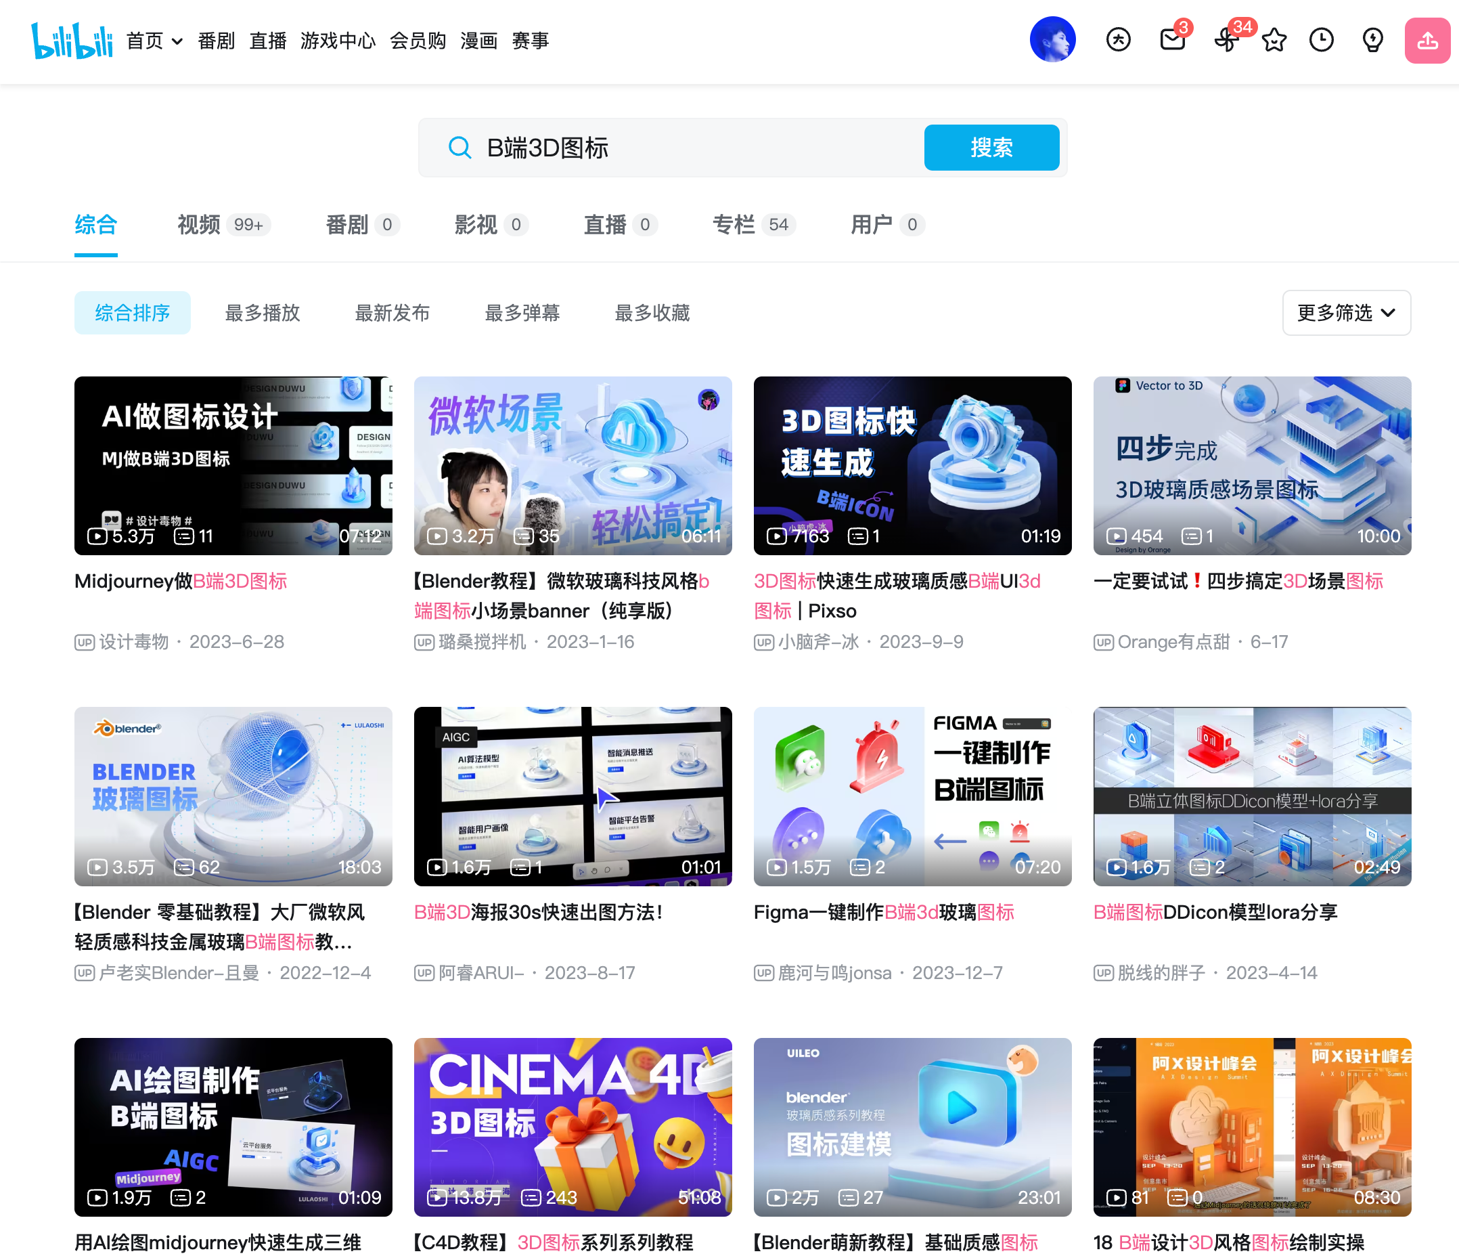Open the 更多筛选 dropdown
Viewport: 1459px width, 1258px height.
click(x=1347, y=313)
